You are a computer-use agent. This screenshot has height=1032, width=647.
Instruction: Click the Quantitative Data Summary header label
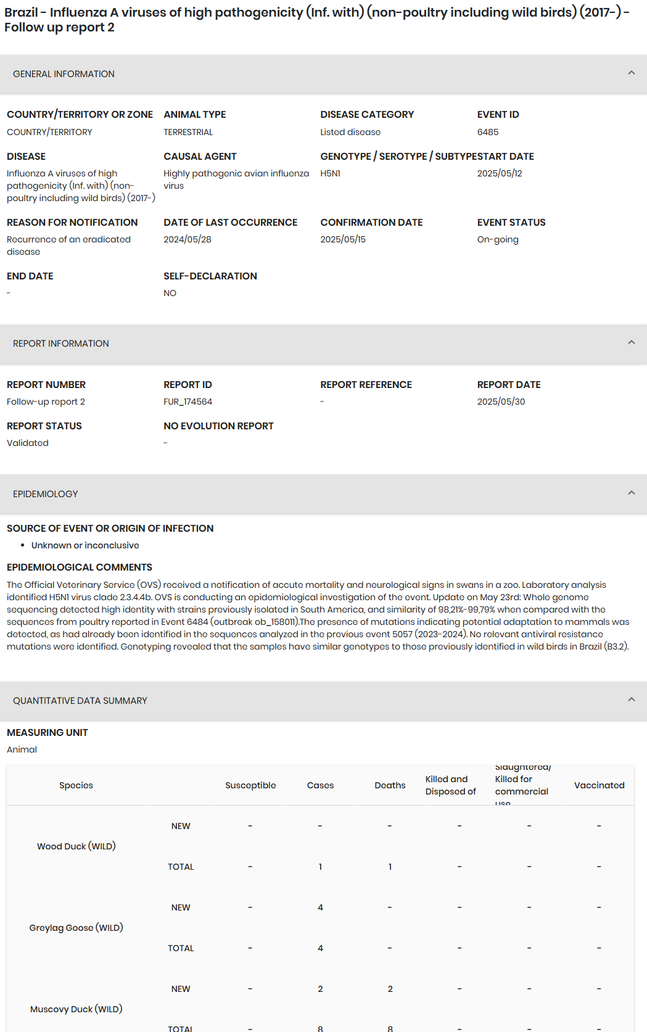pos(80,701)
